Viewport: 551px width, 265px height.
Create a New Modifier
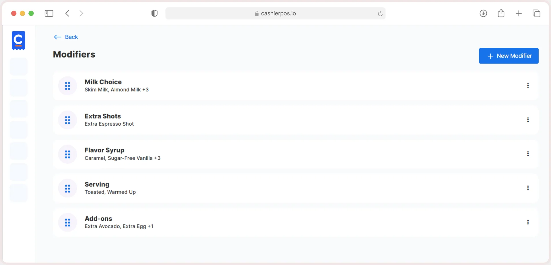[x=509, y=56]
